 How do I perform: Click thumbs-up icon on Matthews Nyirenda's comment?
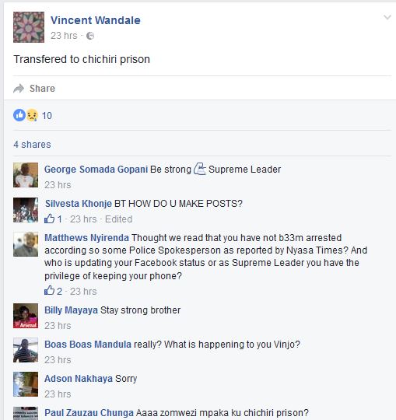[49, 291]
